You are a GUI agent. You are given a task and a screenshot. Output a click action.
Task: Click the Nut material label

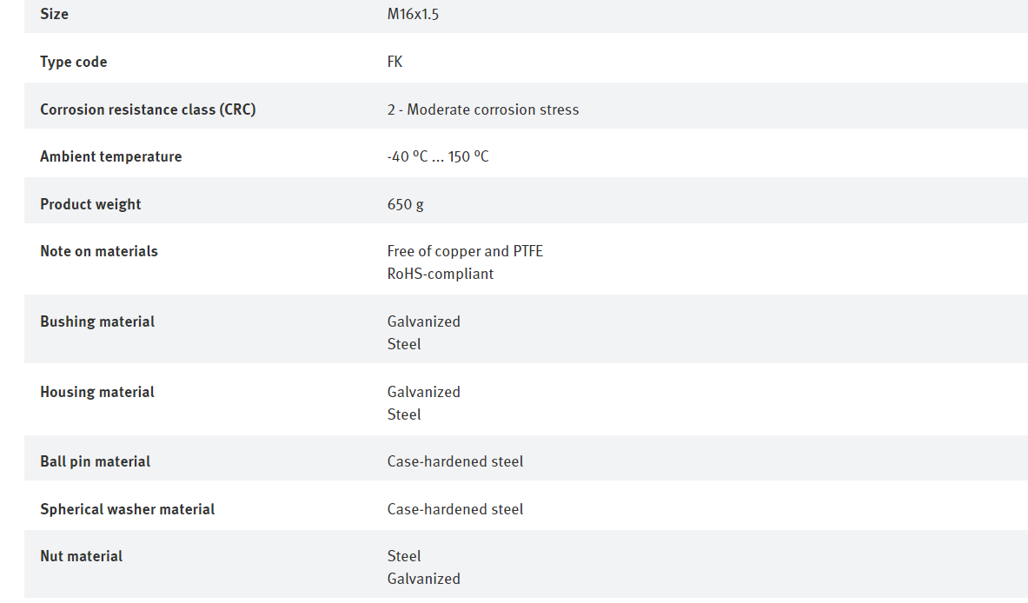(x=81, y=556)
